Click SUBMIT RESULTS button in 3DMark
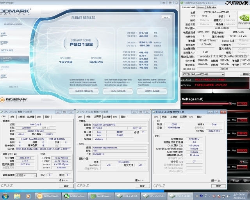Viewport: 250px width, 200px height. (84, 91)
